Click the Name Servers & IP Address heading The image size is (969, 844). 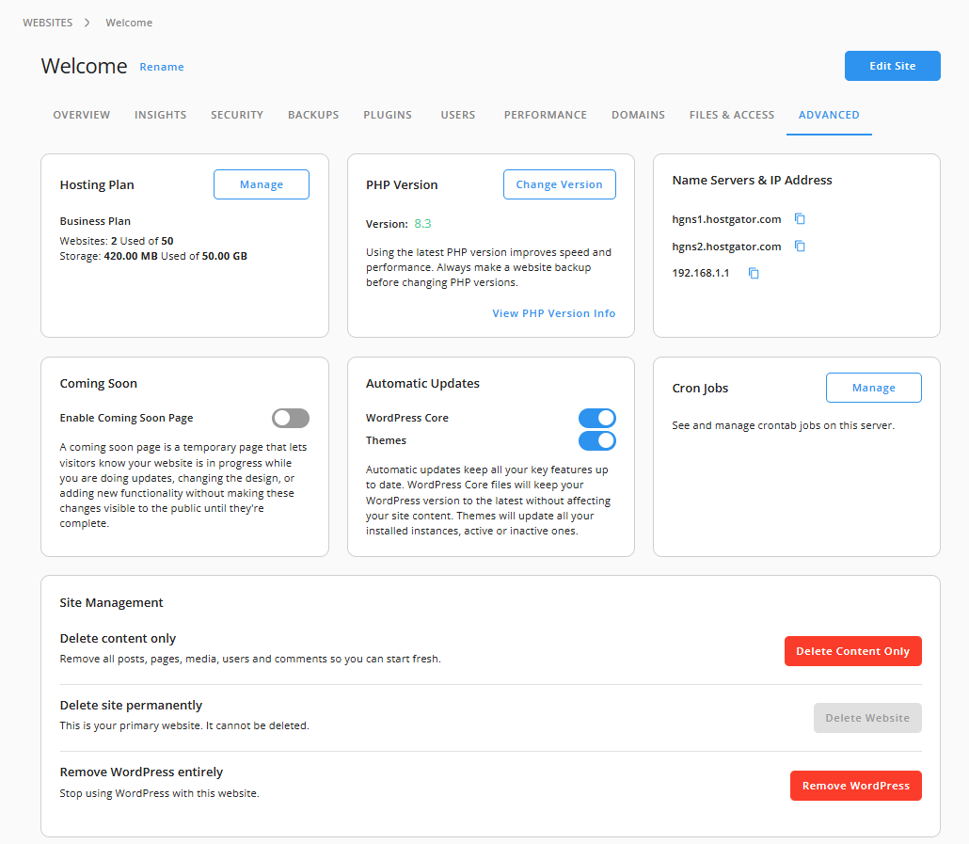tap(752, 180)
